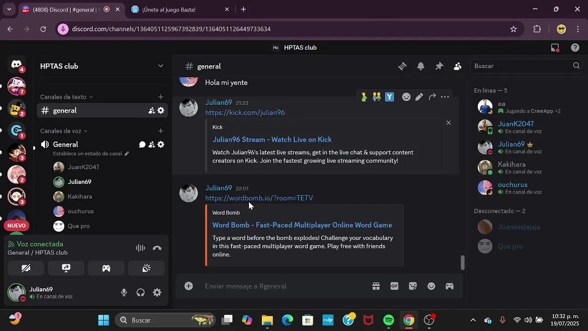The image size is (588, 331).
Task: Open noise suppression waveform icon
Action: pos(141,248)
